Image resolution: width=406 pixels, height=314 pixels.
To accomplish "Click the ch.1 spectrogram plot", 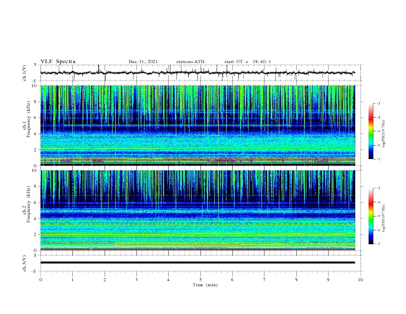I will [198, 125].
